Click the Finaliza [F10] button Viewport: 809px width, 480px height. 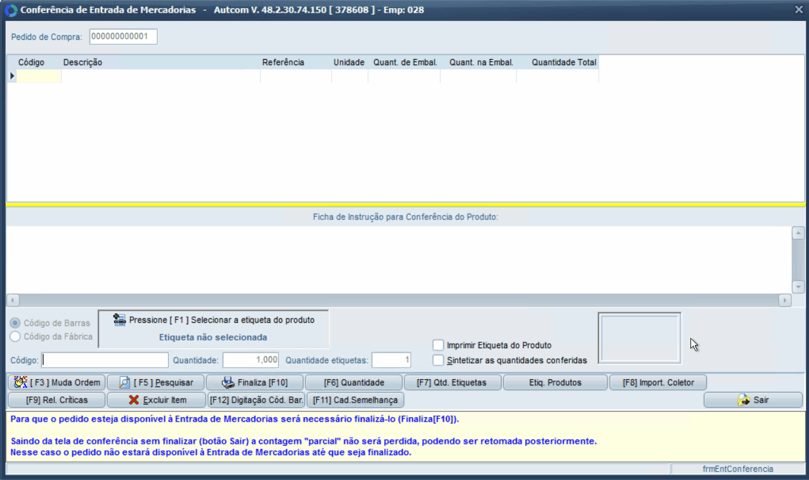[x=254, y=382]
